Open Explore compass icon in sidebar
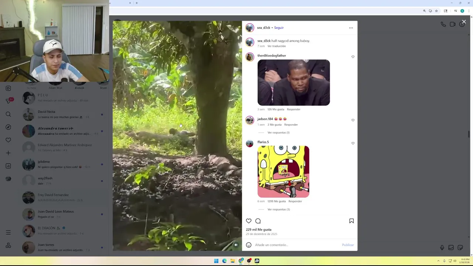The image size is (473, 266). click(x=8, y=127)
